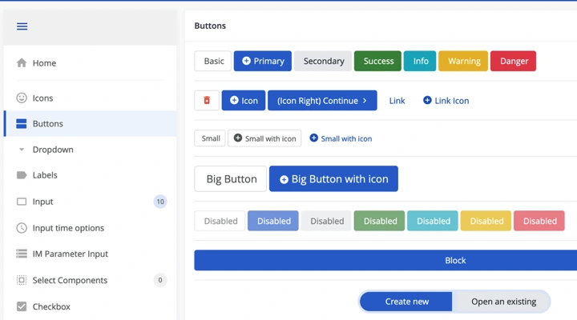The height and width of the screenshot is (320, 577).
Task: Click the teal Info button
Action: 420,61
